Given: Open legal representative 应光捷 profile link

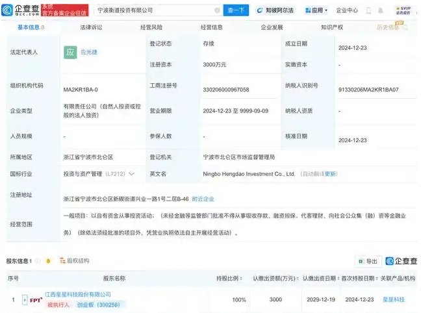Looking at the screenshot, I should click(89, 52).
